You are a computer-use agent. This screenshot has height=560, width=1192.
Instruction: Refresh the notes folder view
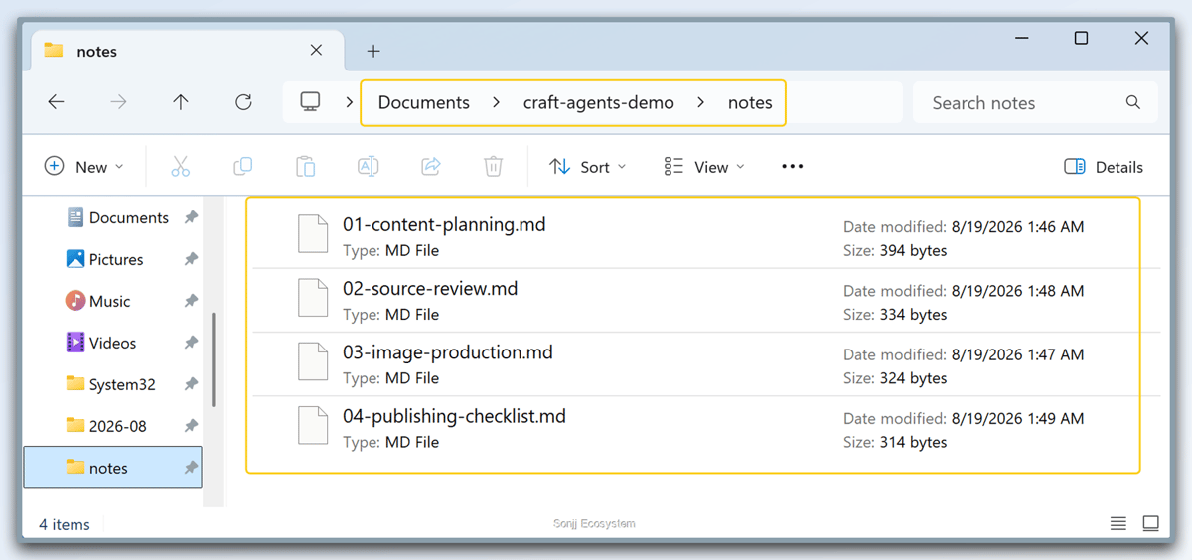click(243, 102)
